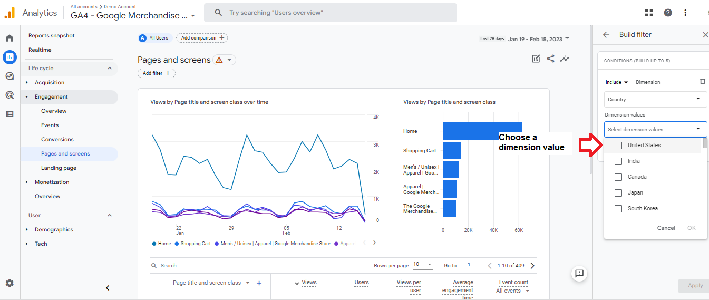Open the Home icon in left rail
The image size is (709, 300).
(x=9, y=38)
